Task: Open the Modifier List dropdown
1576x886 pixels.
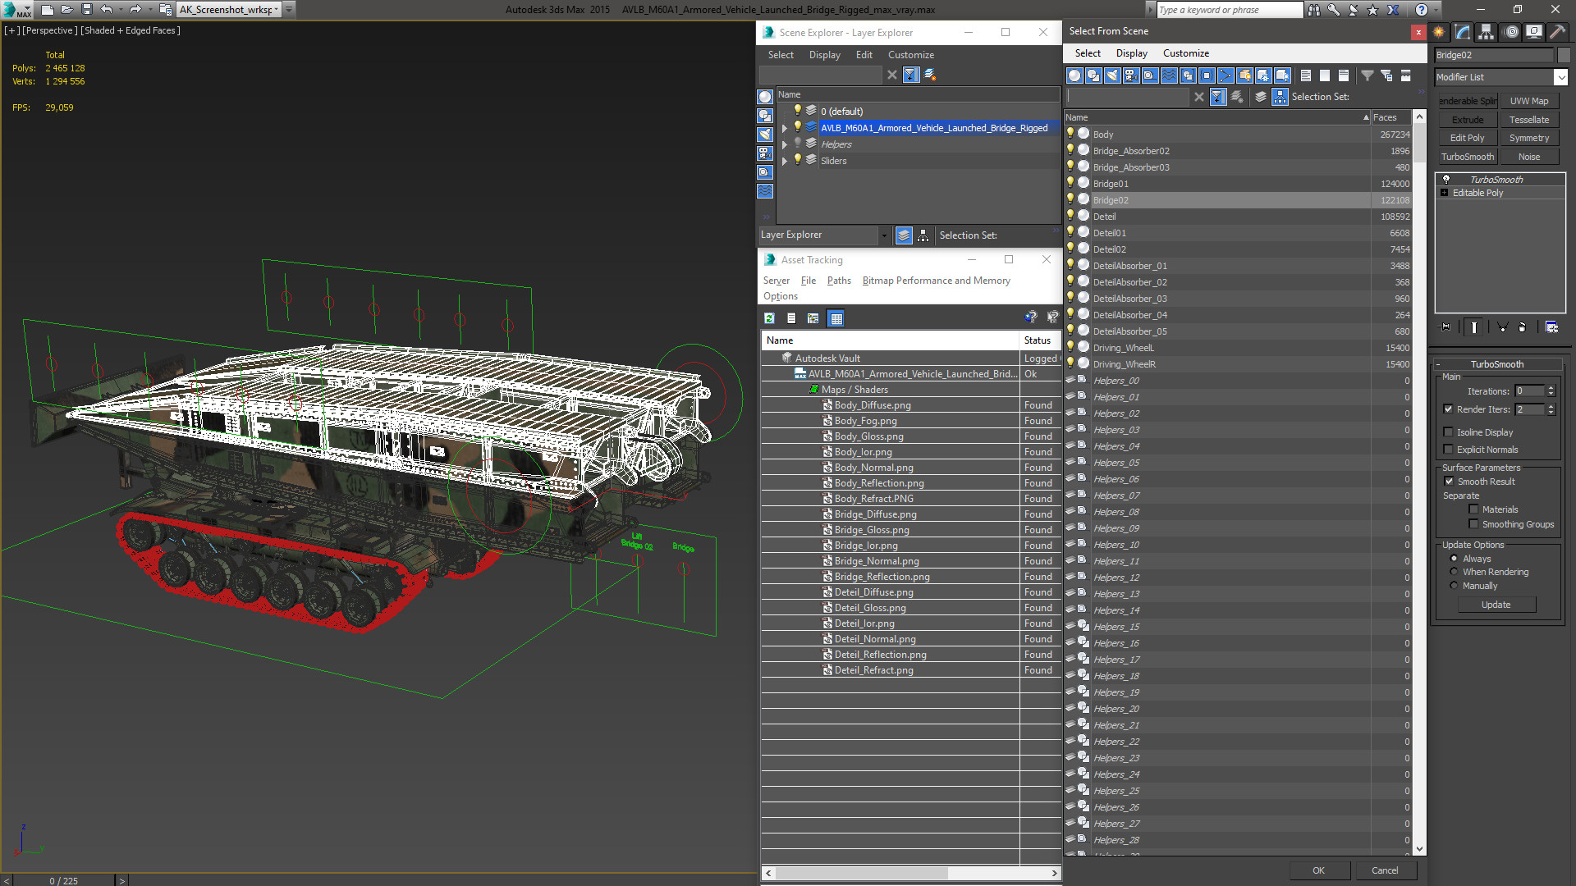Action: (1560, 77)
